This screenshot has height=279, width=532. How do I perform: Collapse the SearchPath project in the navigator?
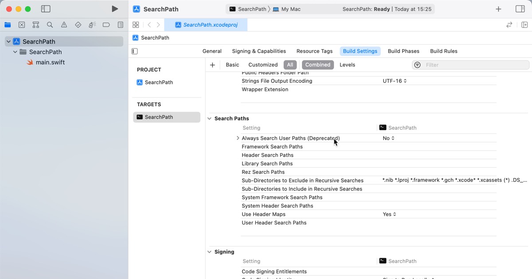click(x=8, y=42)
